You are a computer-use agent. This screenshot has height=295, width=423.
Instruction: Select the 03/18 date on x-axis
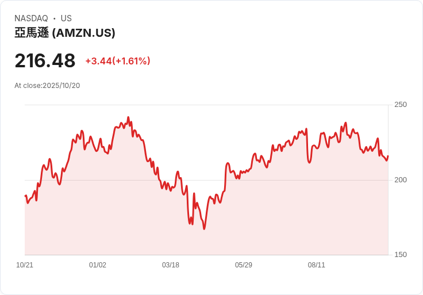[171, 265]
